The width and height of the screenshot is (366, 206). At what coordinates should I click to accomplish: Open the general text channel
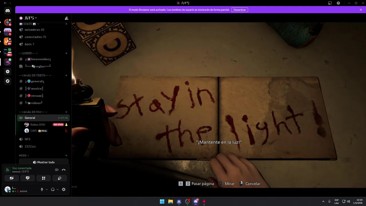(43, 81)
